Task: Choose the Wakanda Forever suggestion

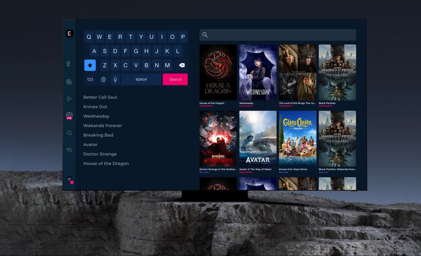Action: point(103,126)
